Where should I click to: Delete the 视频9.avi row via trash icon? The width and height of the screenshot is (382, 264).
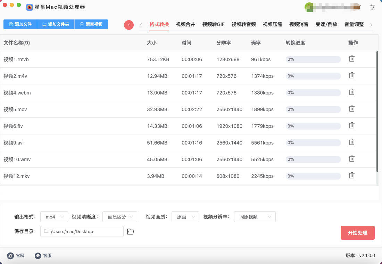pyautogui.click(x=351, y=142)
